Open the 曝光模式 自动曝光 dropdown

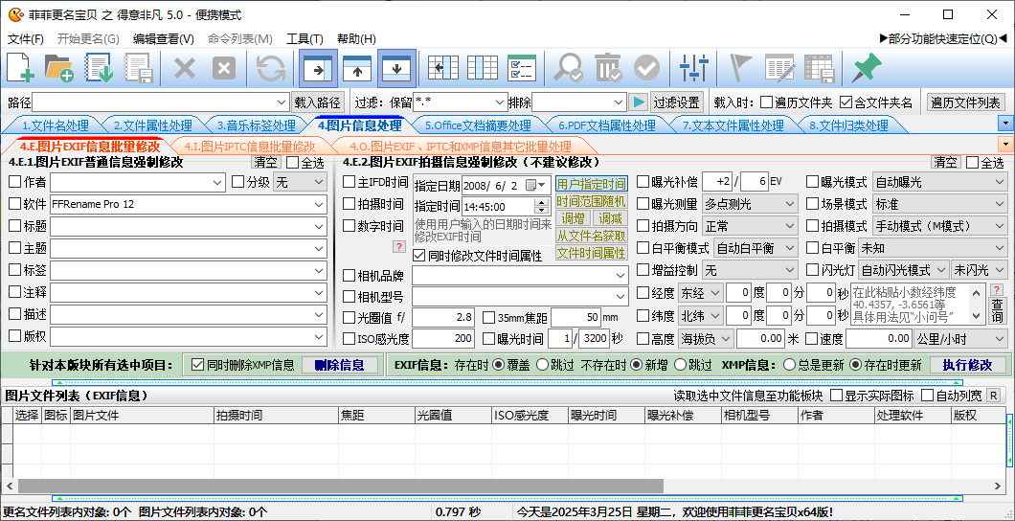pyautogui.click(x=940, y=183)
